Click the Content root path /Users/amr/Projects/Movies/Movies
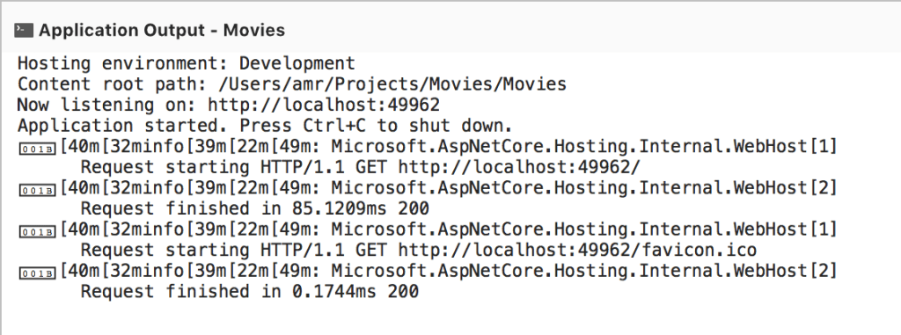Screen dimensions: 901x335 (x=292, y=84)
